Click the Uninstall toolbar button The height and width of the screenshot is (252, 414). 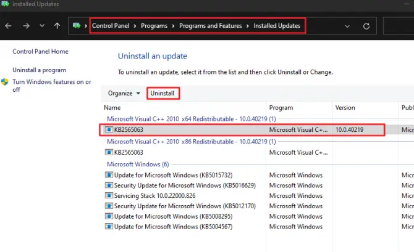(x=163, y=93)
